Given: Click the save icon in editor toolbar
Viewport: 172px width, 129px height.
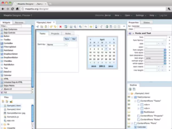Looking at the screenshot, I should pyautogui.click(x=71, y=27).
